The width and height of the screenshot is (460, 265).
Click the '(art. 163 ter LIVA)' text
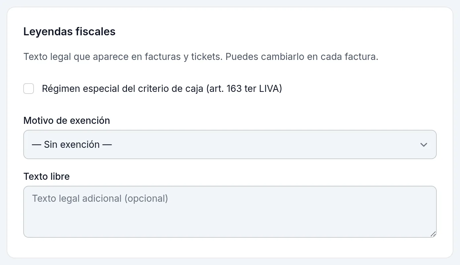244,89
